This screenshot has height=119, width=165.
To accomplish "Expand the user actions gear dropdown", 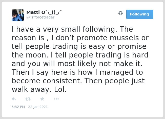I will point(120,13).
